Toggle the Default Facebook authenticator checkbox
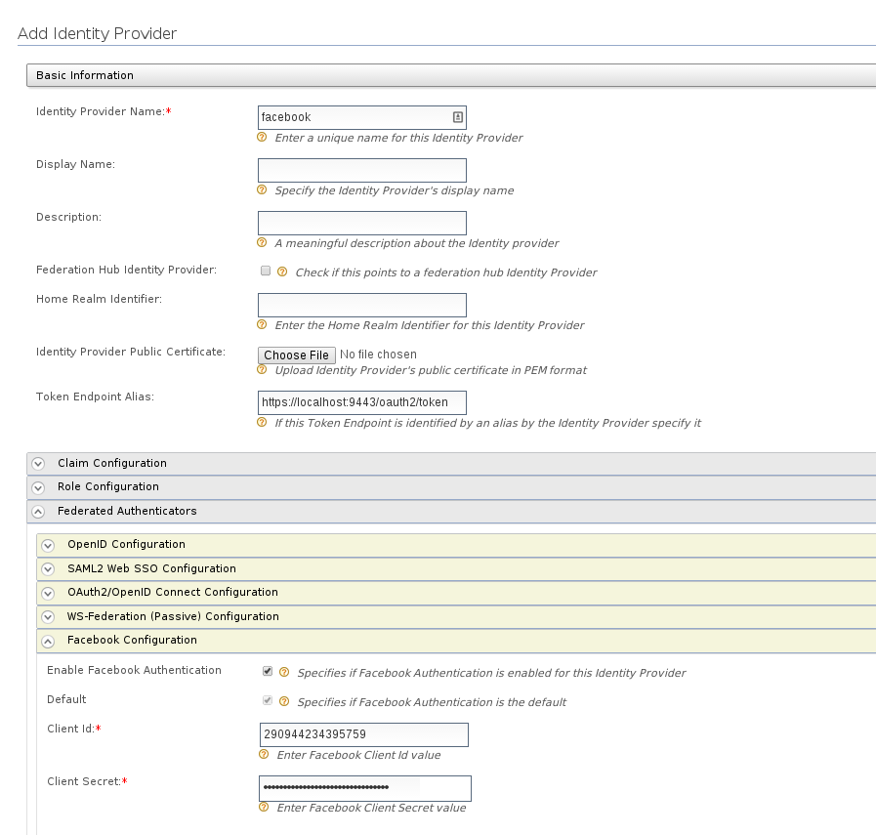The height and width of the screenshot is (835, 876). click(x=268, y=700)
